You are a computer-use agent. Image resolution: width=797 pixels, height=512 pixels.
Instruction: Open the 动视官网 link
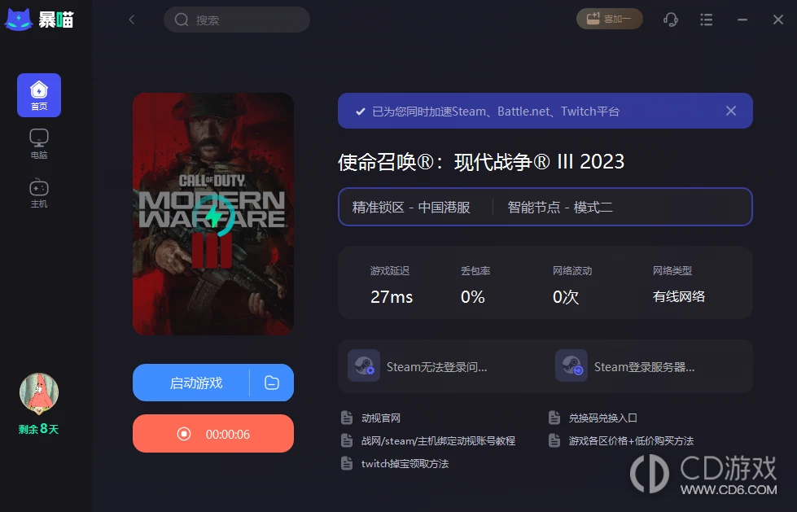coord(381,418)
